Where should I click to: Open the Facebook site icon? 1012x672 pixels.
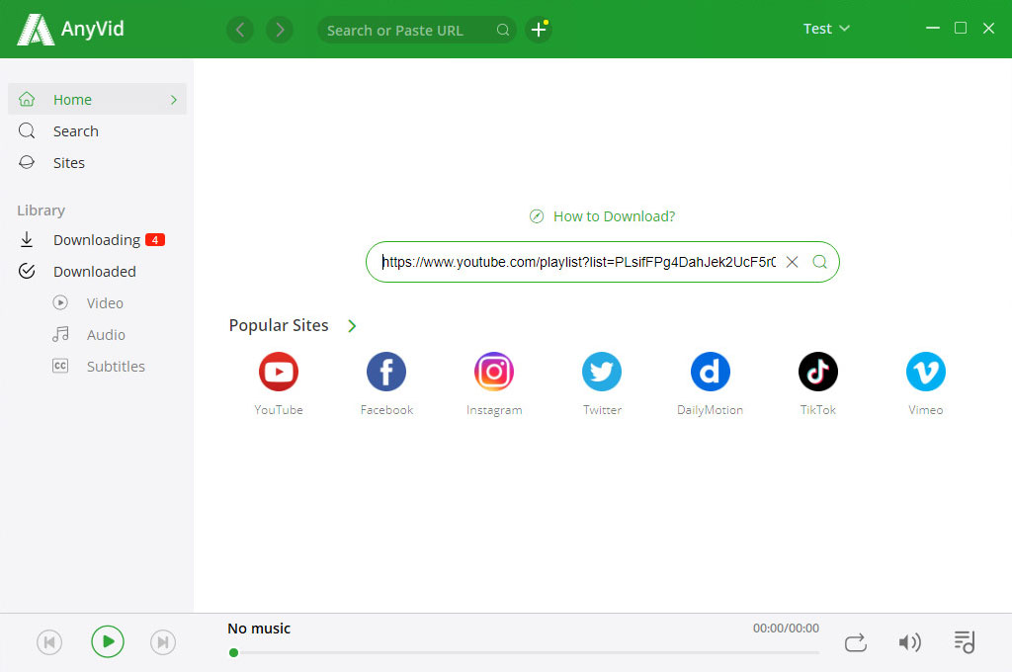click(x=386, y=372)
